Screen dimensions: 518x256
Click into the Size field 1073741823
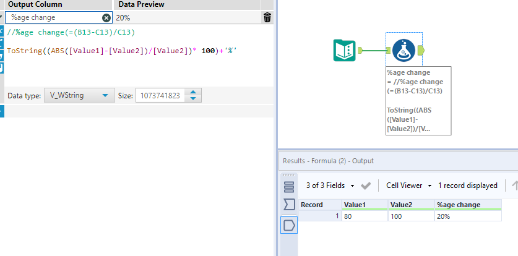point(160,96)
